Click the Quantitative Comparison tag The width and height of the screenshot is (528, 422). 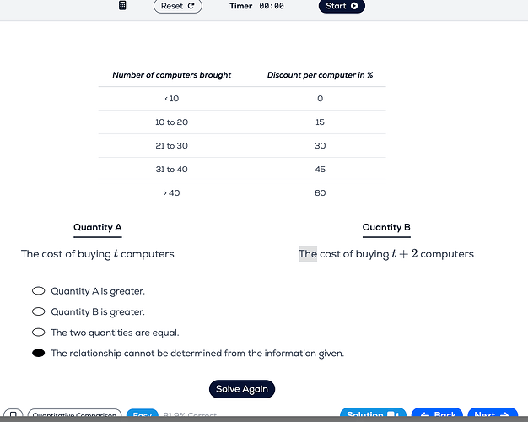tap(74, 414)
